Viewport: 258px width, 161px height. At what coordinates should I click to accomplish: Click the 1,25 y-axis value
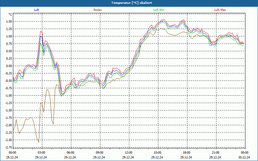click(x=9, y=29)
